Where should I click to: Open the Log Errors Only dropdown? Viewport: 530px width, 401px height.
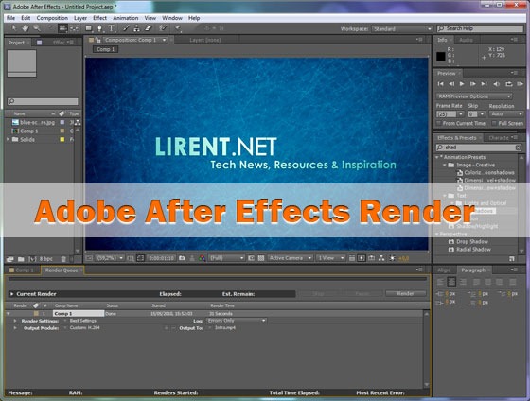coord(237,321)
